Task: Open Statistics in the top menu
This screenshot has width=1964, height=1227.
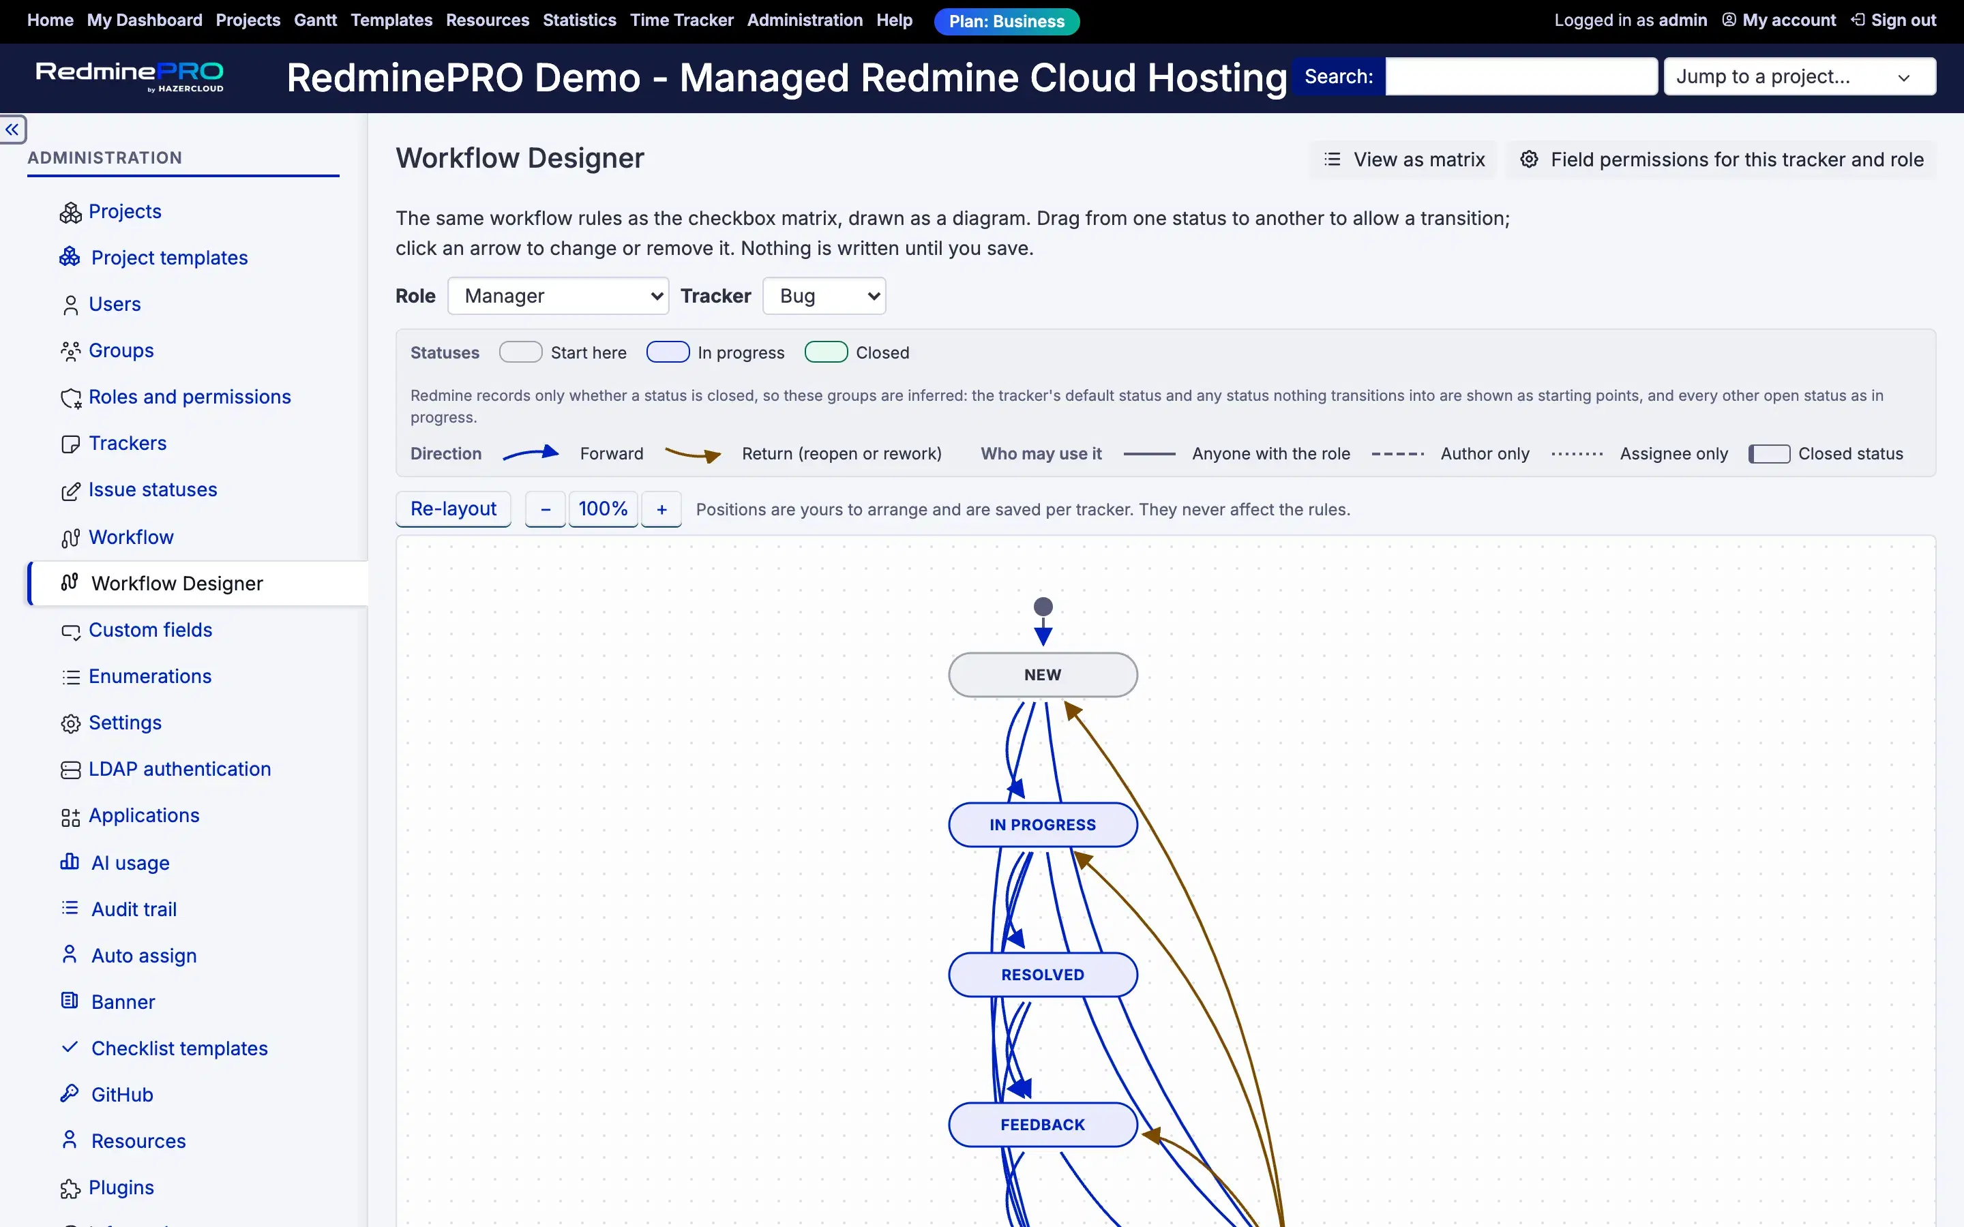Action: pos(580,20)
